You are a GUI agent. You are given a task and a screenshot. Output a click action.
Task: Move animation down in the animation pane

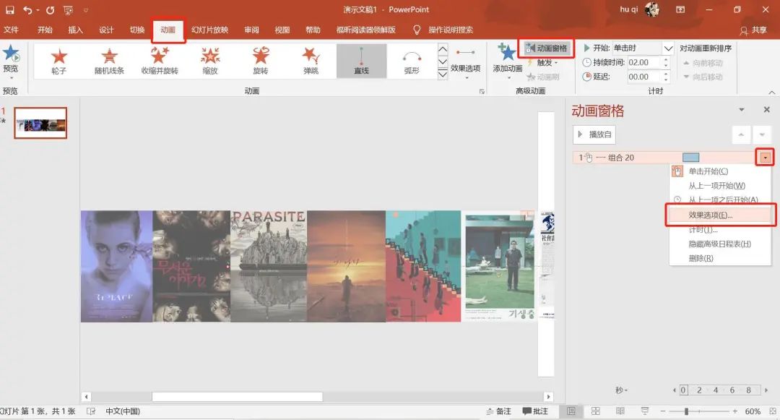coord(762,135)
